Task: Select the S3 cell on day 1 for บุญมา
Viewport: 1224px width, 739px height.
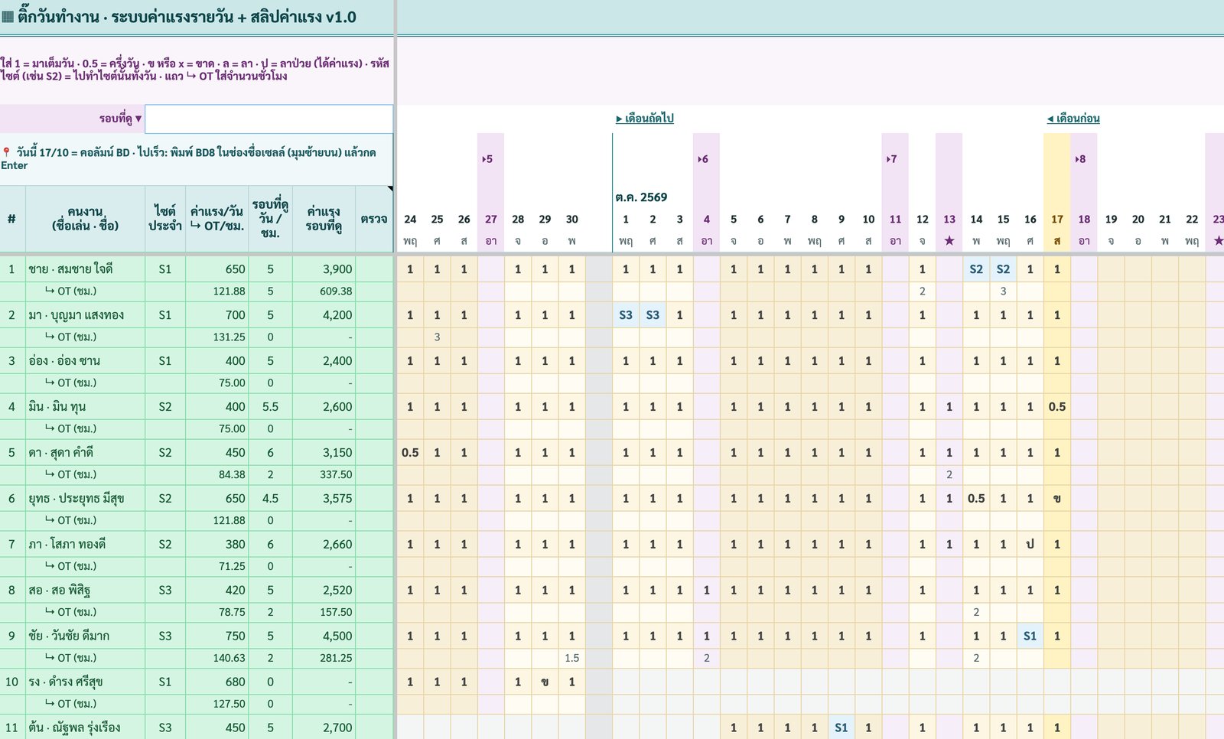Action: [x=626, y=315]
